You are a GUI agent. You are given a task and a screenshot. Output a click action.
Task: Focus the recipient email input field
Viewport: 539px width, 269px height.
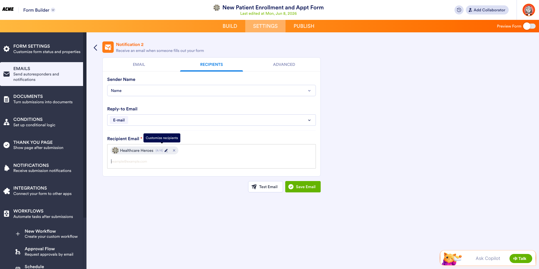coord(212,161)
